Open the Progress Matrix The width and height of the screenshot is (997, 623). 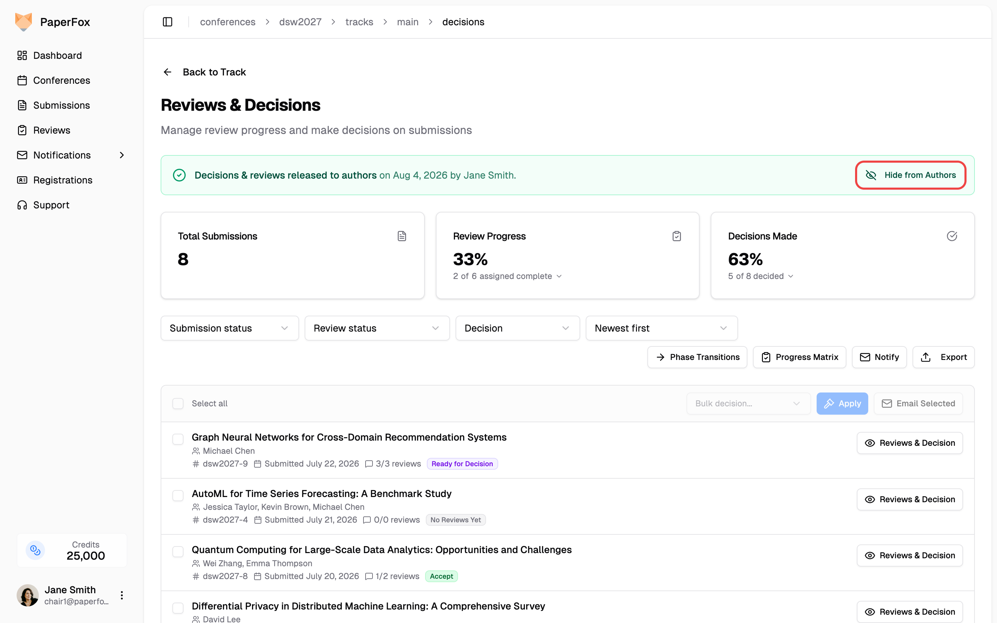[799, 357]
